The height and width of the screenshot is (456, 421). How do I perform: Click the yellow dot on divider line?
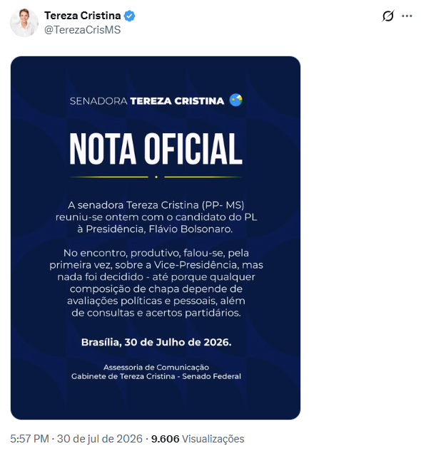156,177
